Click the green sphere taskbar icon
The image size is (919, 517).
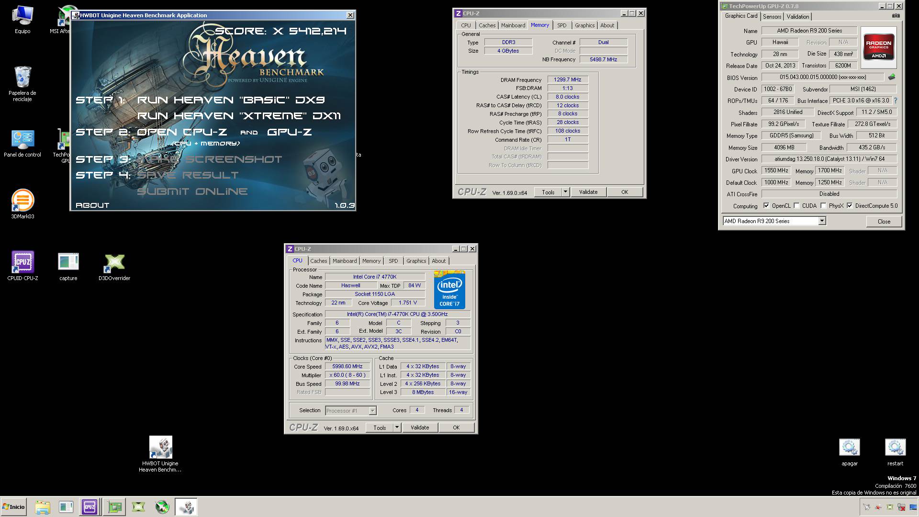click(162, 507)
